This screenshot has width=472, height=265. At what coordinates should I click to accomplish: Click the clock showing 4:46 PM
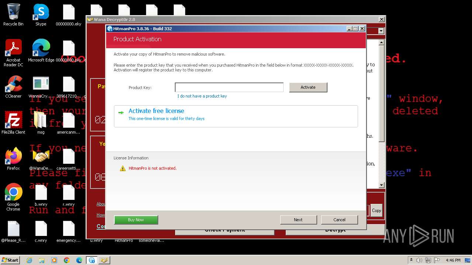(453, 260)
